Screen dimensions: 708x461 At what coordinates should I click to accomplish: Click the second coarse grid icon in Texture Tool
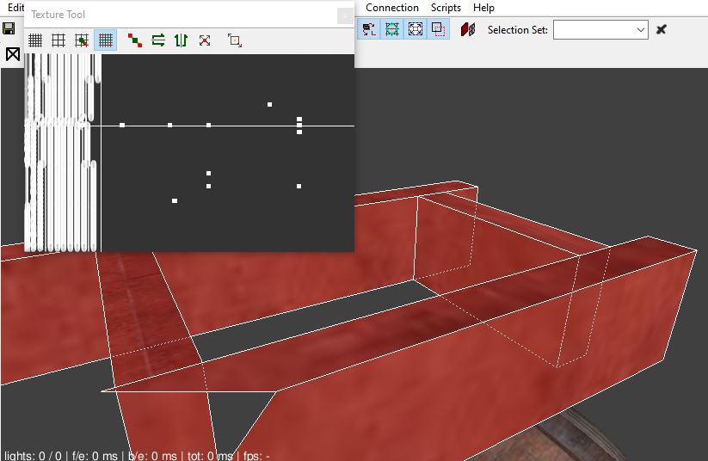click(x=58, y=40)
